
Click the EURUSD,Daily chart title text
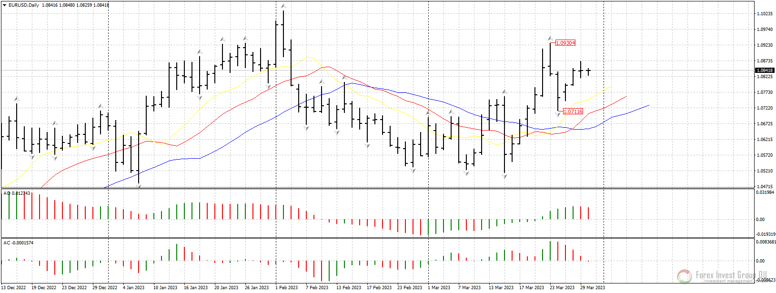(24, 5)
